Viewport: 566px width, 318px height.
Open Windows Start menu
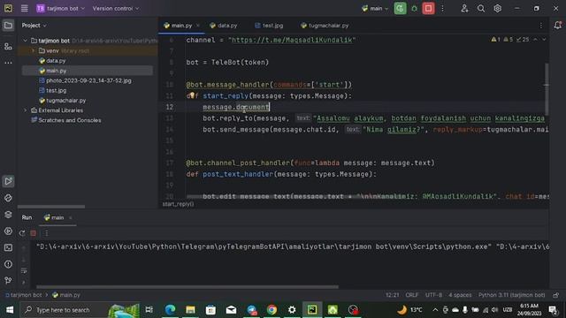click(x=10, y=310)
